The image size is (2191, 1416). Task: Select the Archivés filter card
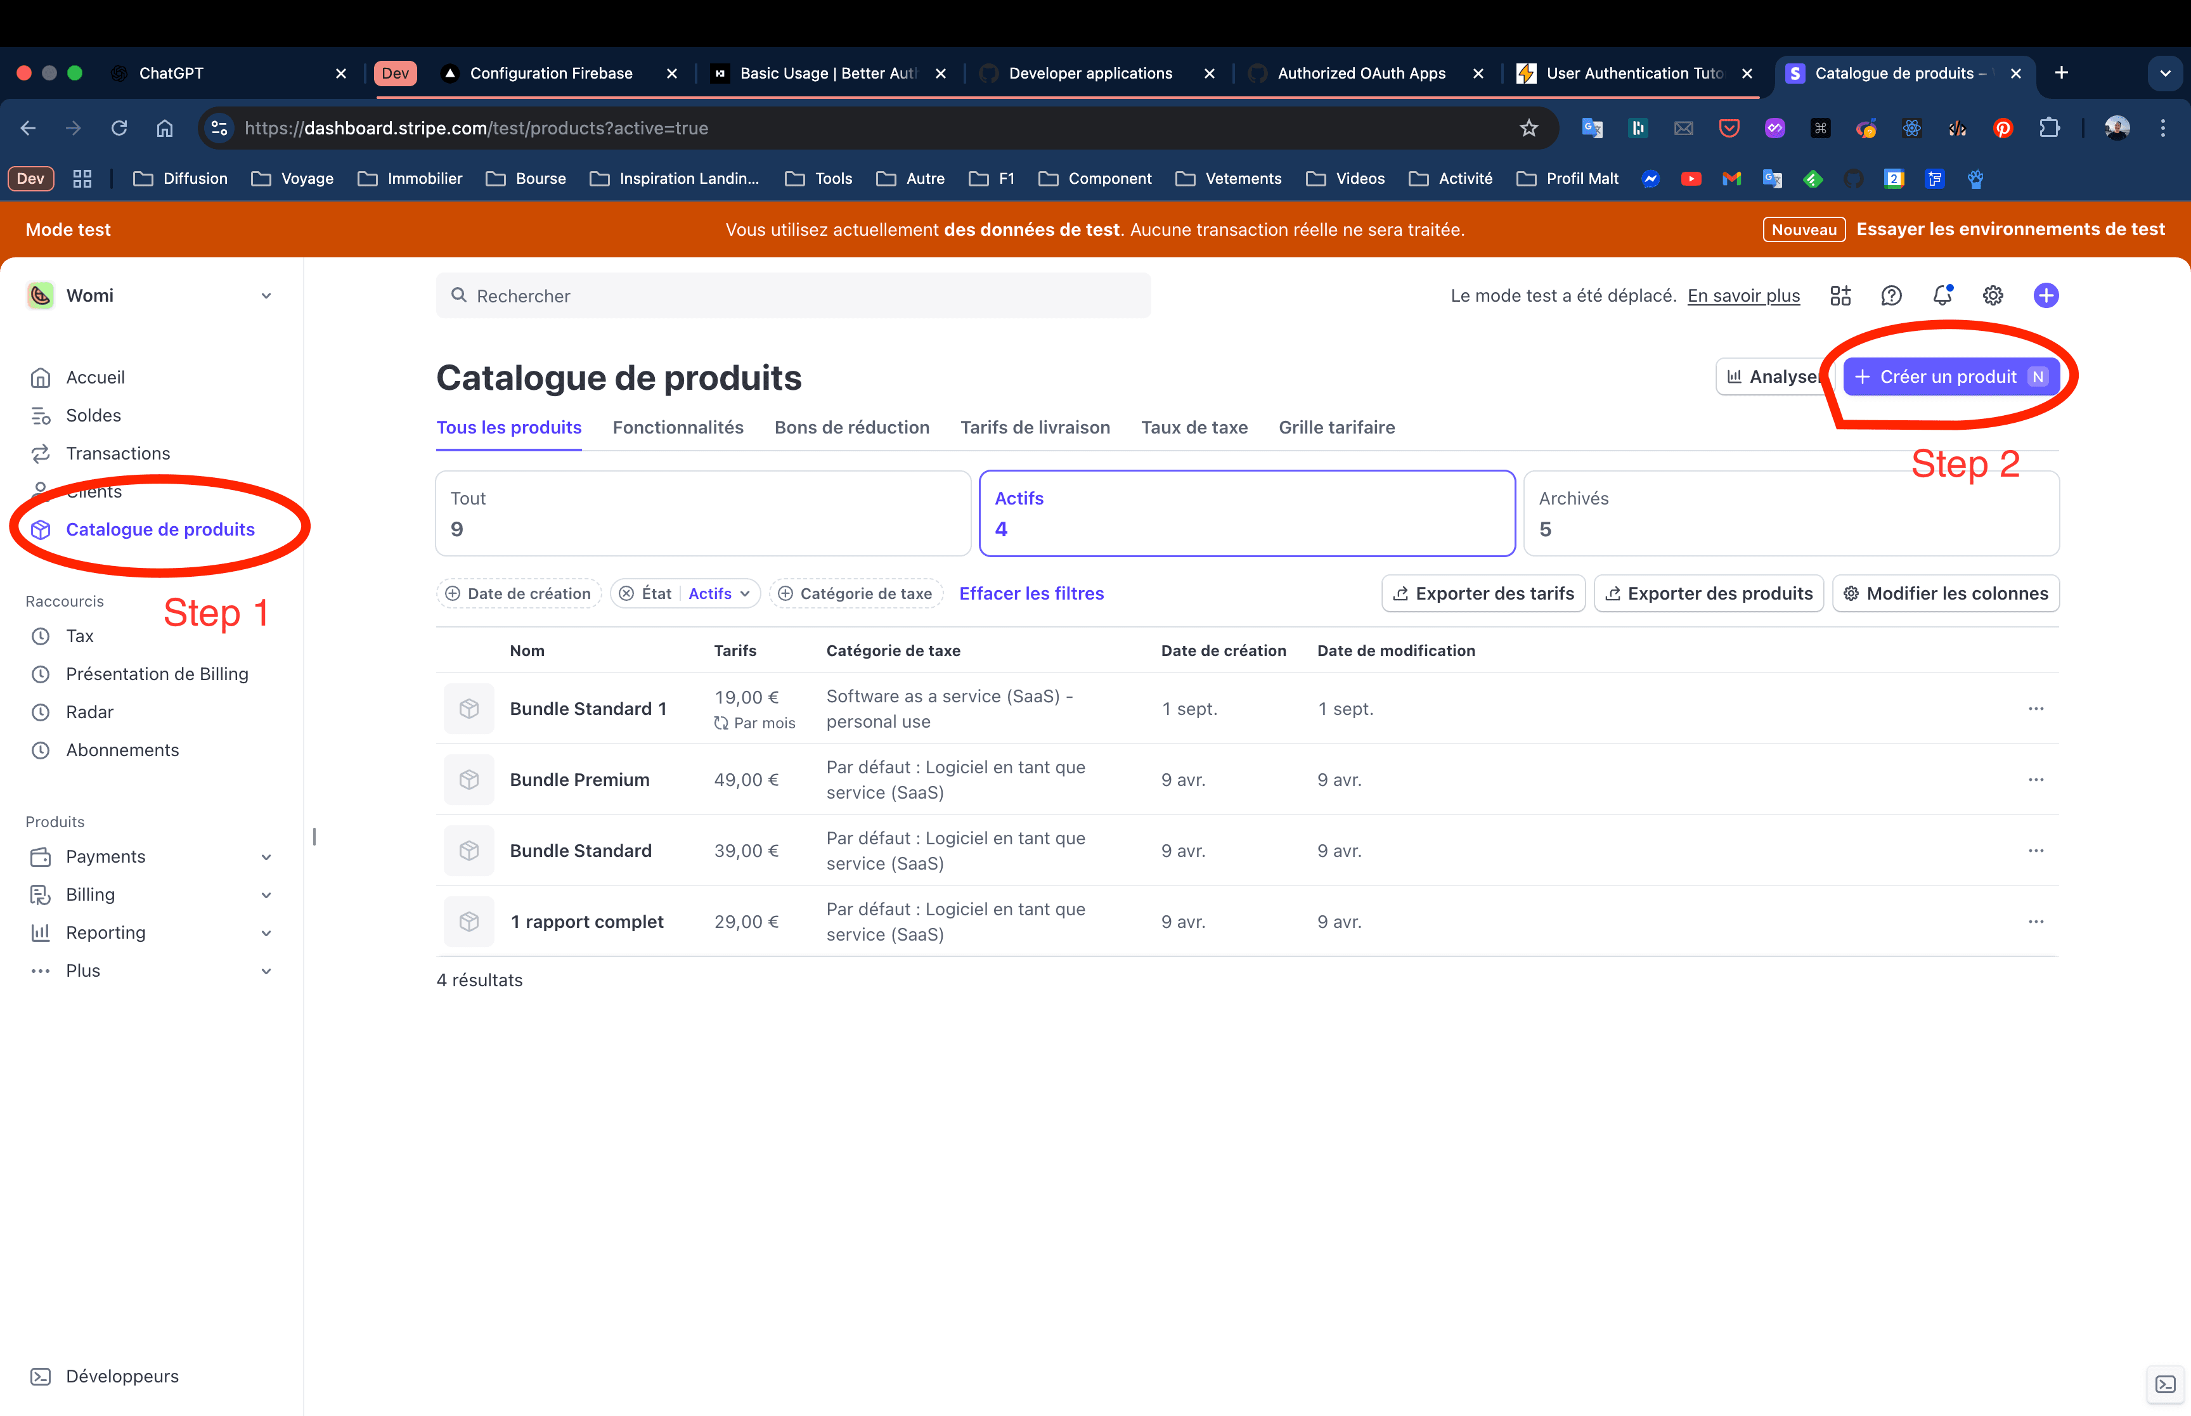point(1790,513)
